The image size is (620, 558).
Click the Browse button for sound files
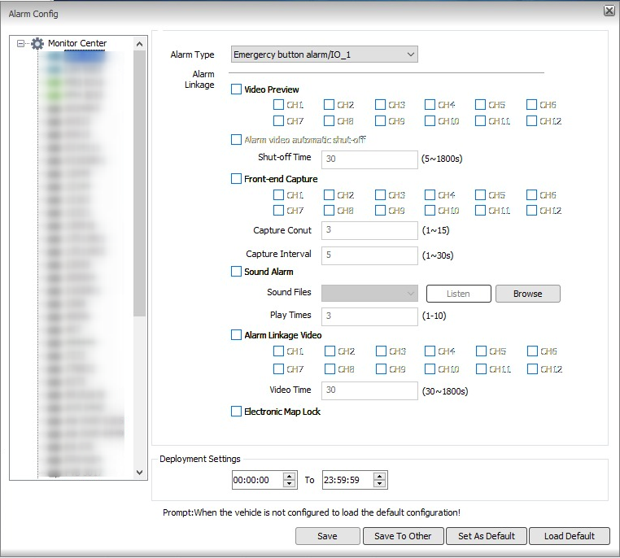[527, 294]
